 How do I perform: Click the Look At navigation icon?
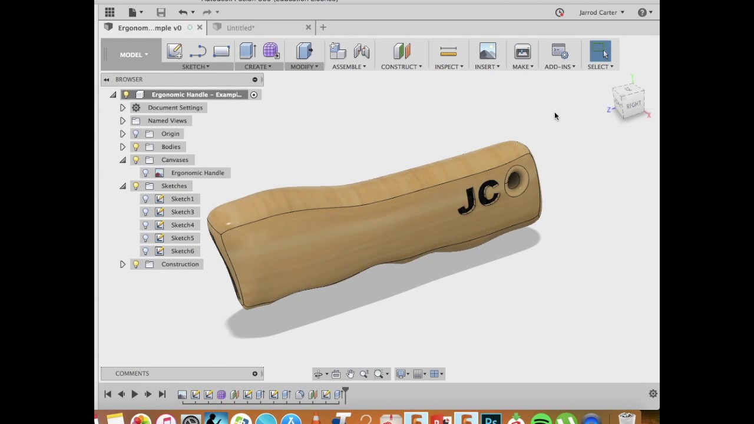click(336, 374)
